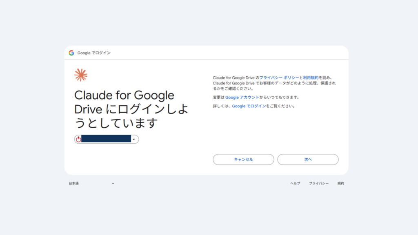Screen dimensions: 418x235
Task: Open the 利用規約 link
Action: click(x=311, y=78)
